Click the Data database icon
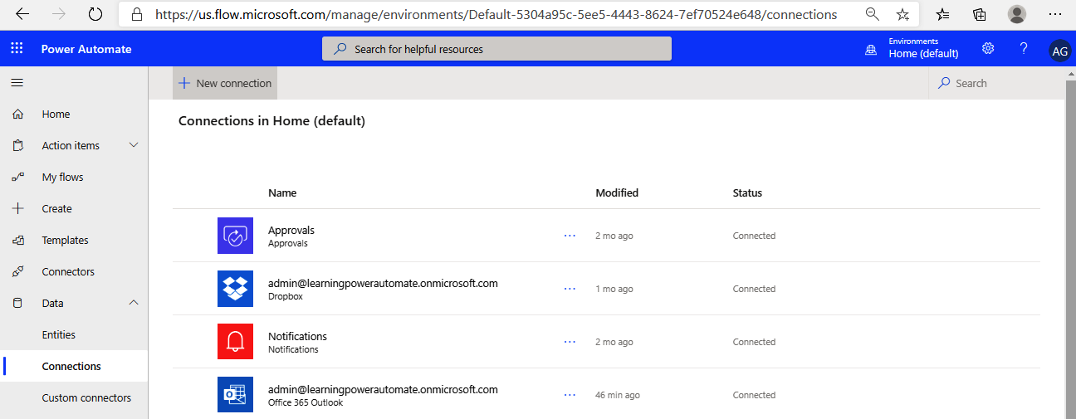1076x419 pixels. (18, 304)
